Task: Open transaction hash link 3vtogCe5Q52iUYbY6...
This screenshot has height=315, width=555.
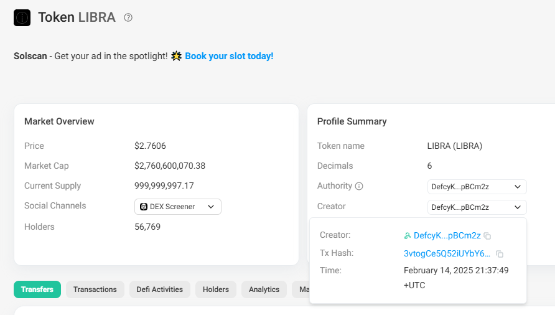Action: [447, 254]
